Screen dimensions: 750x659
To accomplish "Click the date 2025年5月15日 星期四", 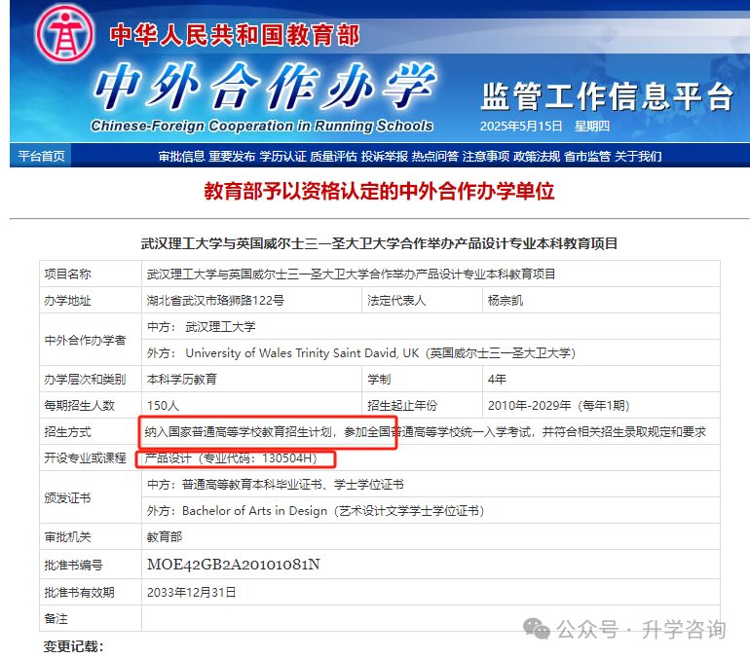I will pos(544,127).
